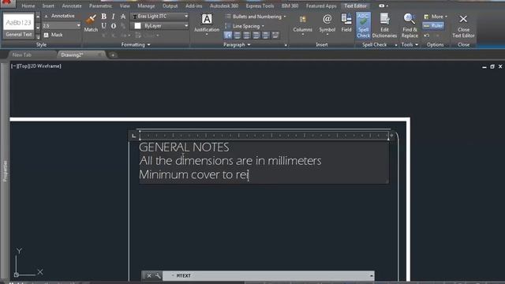Open the More options dropdown

436,17
